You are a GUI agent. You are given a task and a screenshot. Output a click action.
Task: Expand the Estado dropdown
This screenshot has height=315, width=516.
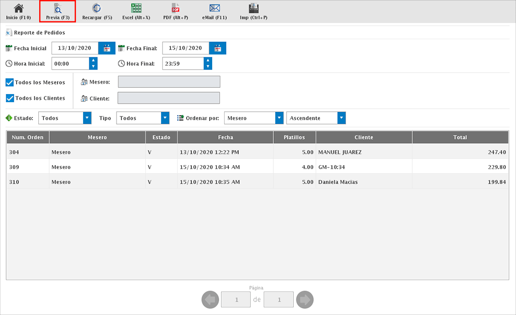[x=87, y=118]
